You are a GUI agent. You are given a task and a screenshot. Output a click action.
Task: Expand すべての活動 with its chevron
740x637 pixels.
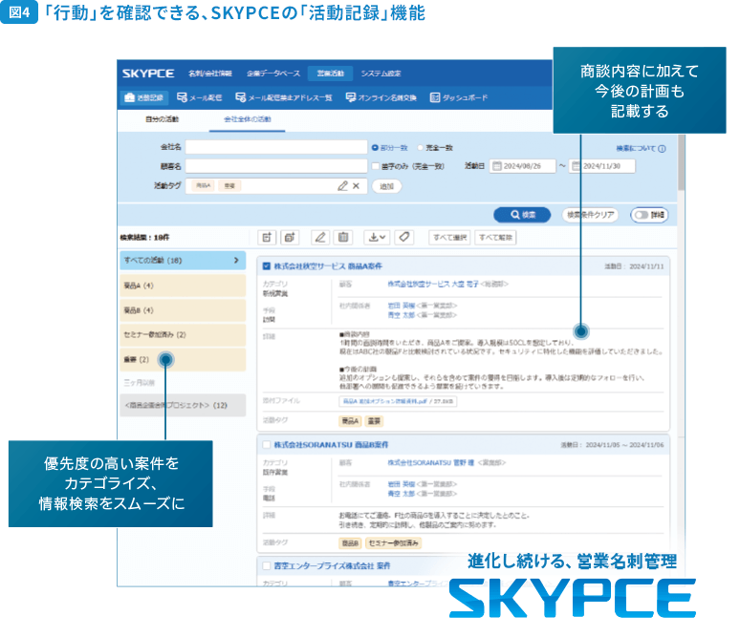tap(237, 260)
